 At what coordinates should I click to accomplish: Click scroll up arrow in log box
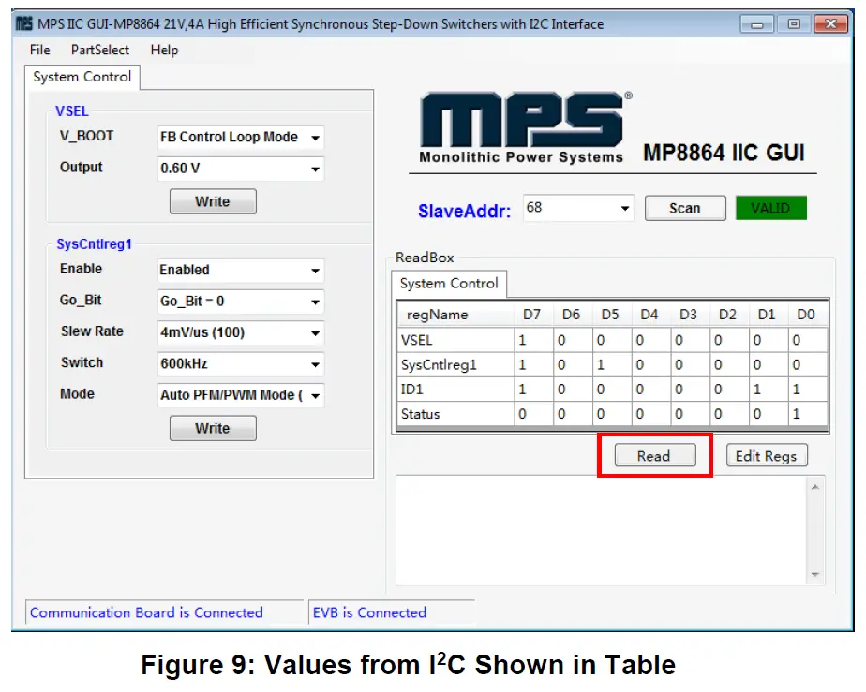815,487
